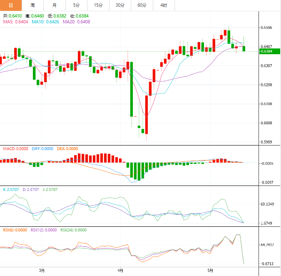Click the RSI(12) indicator label
The height and width of the screenshot is (276, 281).
click(44, 230)
